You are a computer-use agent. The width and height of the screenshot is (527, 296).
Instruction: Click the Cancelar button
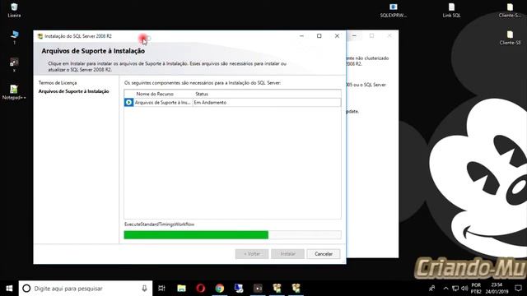coord(324,254)
